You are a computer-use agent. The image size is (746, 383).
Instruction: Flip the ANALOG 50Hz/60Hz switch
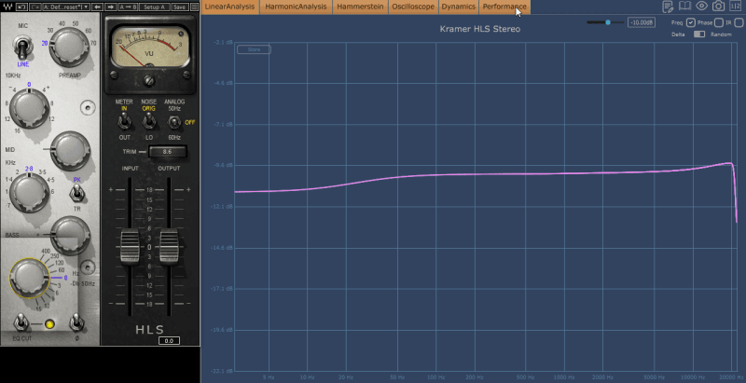pos(174,122)
